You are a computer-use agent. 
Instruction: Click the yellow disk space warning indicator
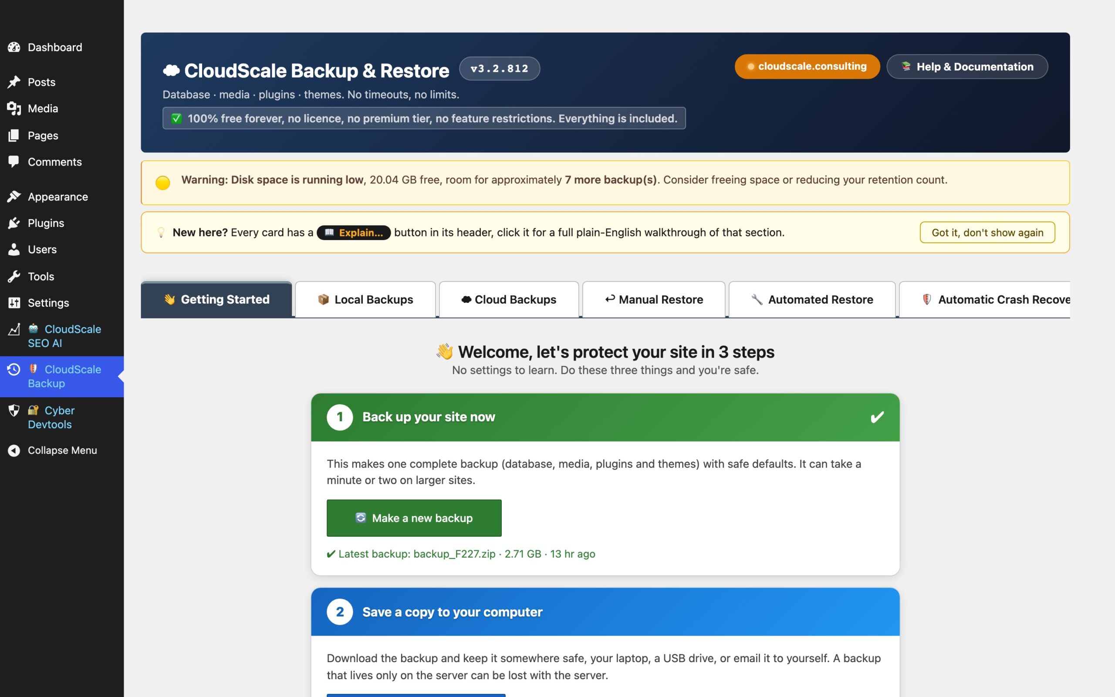pyautogui.click(x=162, y=183)
